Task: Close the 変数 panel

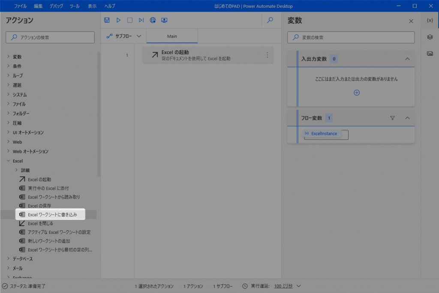Action: click(411, 21)
